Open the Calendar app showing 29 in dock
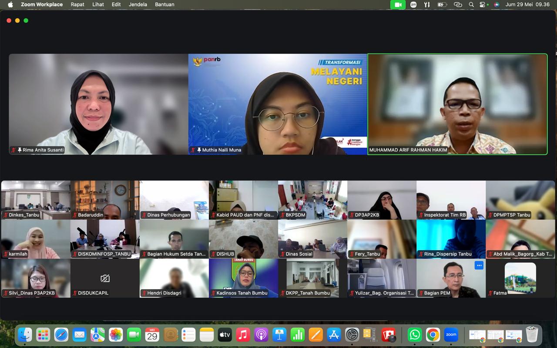The height and width of the screenshot is (348, 557). (x=152, y=335)
